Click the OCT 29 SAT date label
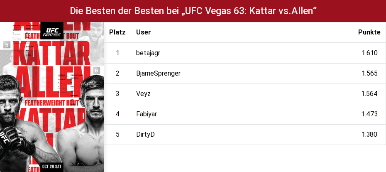 [52, 166]
